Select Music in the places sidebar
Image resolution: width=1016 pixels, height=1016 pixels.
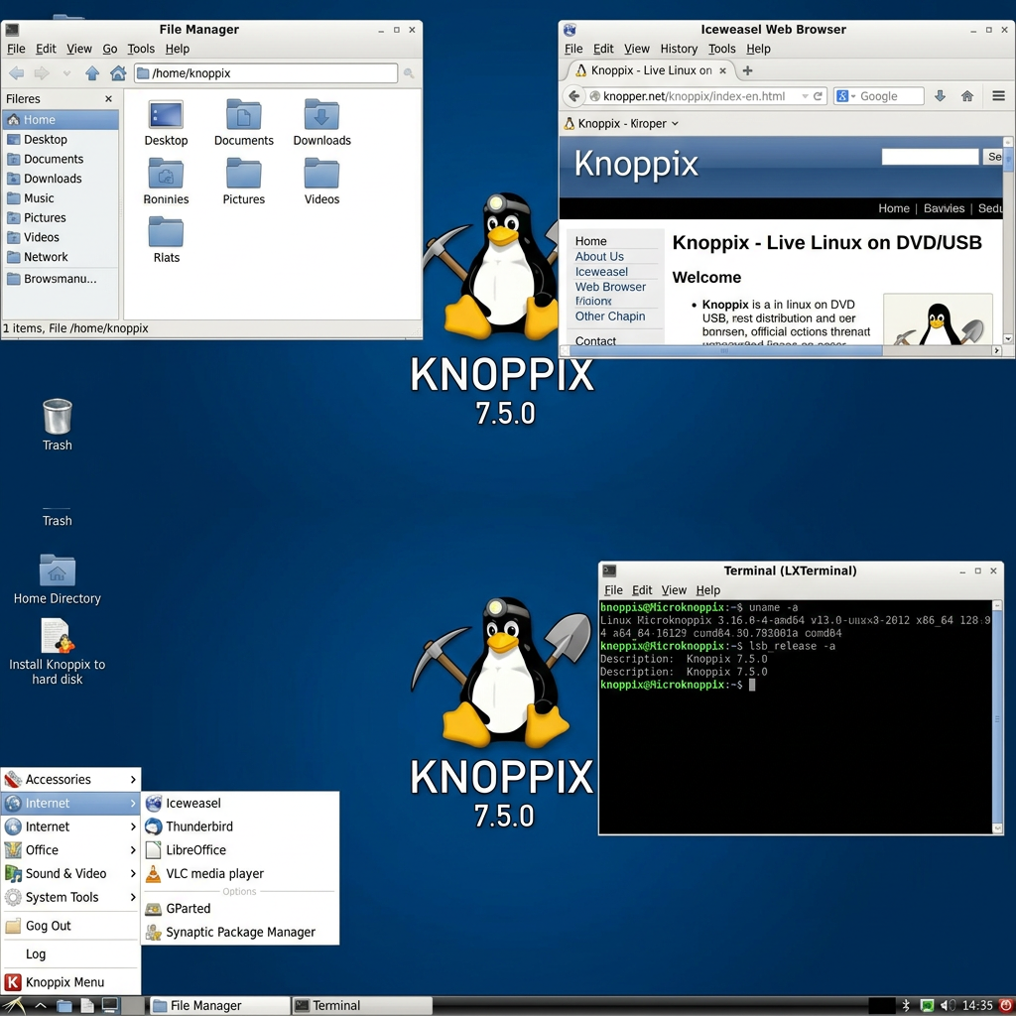click(61, 198)
